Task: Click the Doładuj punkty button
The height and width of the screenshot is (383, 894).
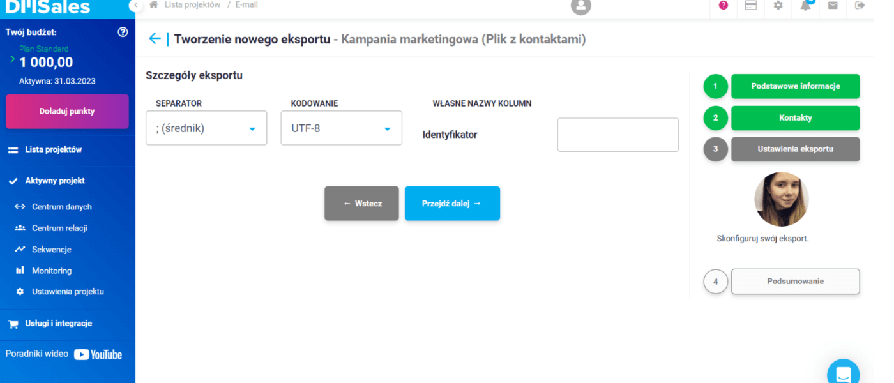Action: (x=67, y=111)
